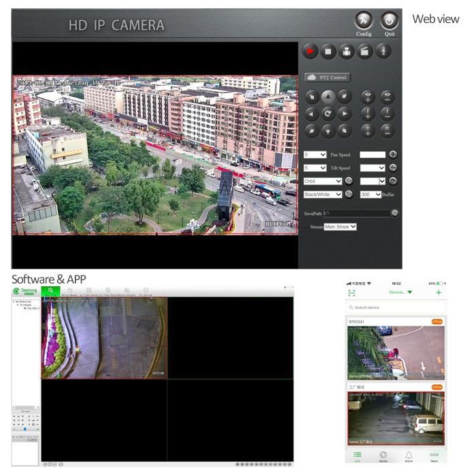
Task: Open the Config settings in web view
Action: pos(363,20)
